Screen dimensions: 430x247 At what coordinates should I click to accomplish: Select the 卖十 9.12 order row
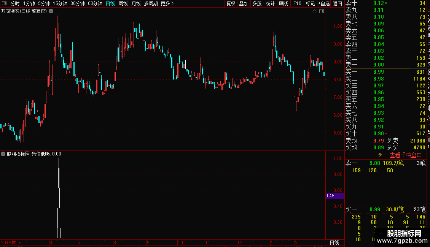[x=385, y=3]
